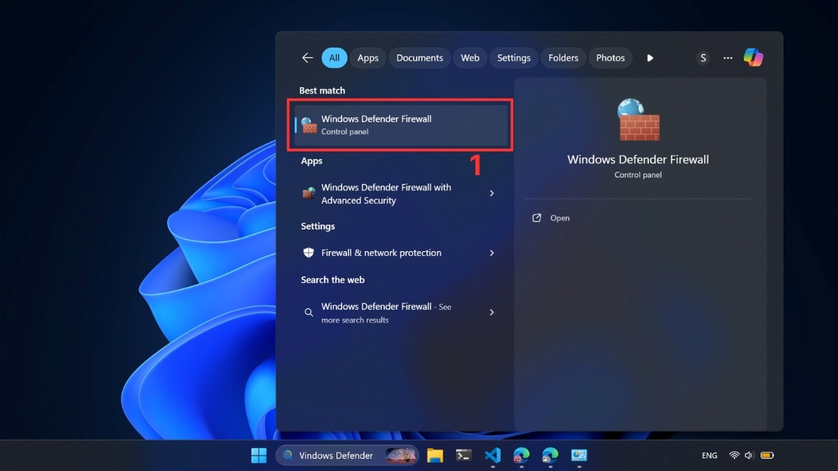Click the volume speaker tray icon

tap(749, 456)
